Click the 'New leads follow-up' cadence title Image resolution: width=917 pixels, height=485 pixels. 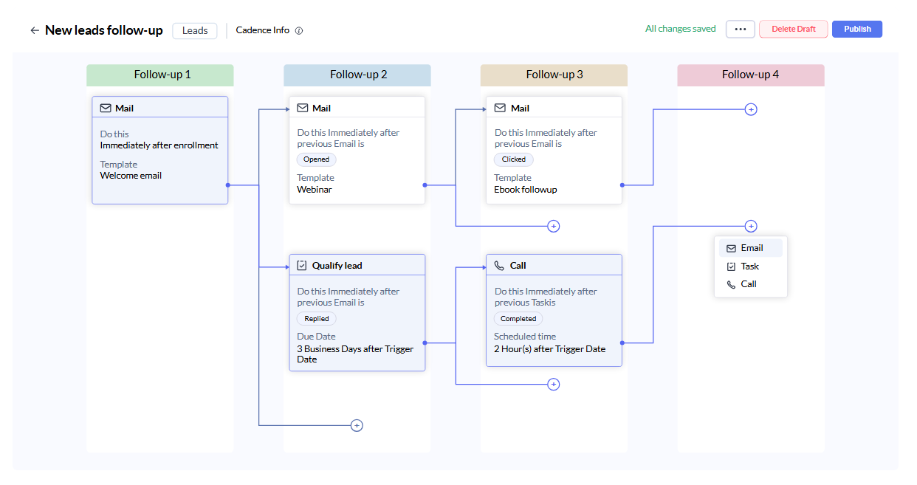104,30
